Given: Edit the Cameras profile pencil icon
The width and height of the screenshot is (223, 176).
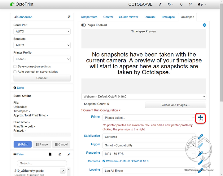Looking at the screenshot, I should (x=200, y=162).
